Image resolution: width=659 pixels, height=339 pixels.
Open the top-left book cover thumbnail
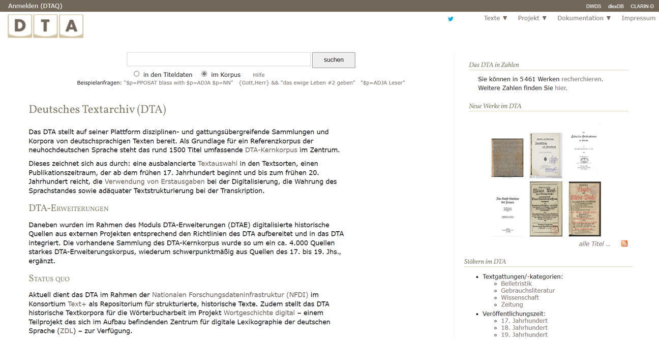pyautogui.click(x=507, y=158)
